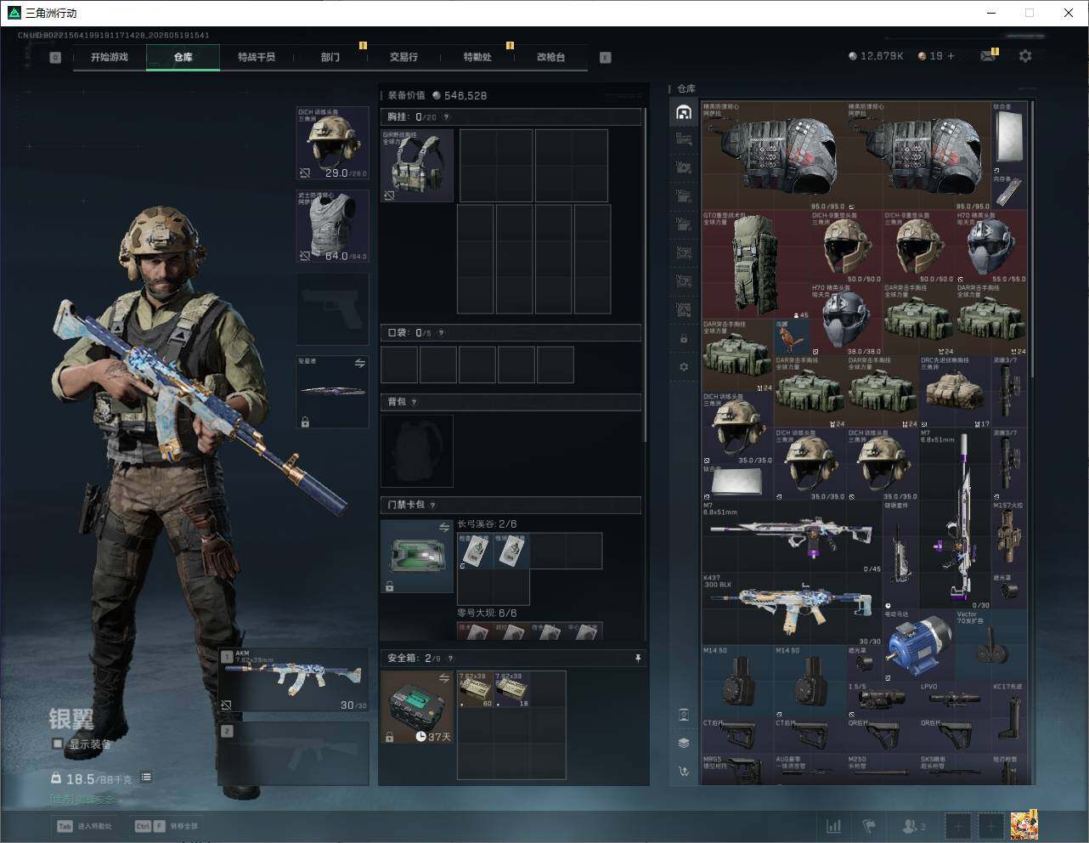Open the gear icon in warehouse sidebar

(x=684, y=367)
